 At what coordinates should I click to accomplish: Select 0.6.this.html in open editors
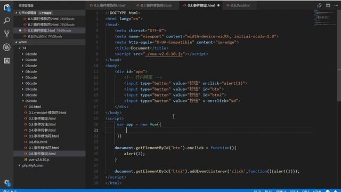[x=50, y=36]
